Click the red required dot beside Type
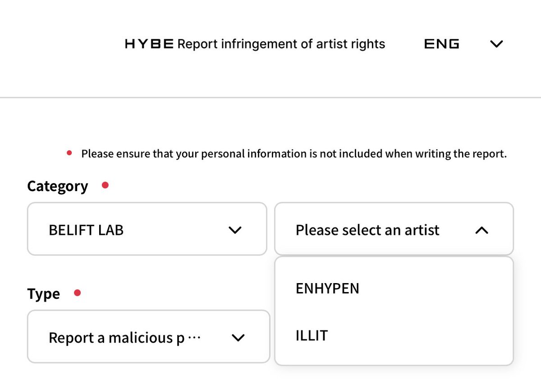This screenshot has height=380, width=541. coord(77,293)
